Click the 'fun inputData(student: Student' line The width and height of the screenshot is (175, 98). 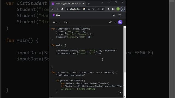84,72
